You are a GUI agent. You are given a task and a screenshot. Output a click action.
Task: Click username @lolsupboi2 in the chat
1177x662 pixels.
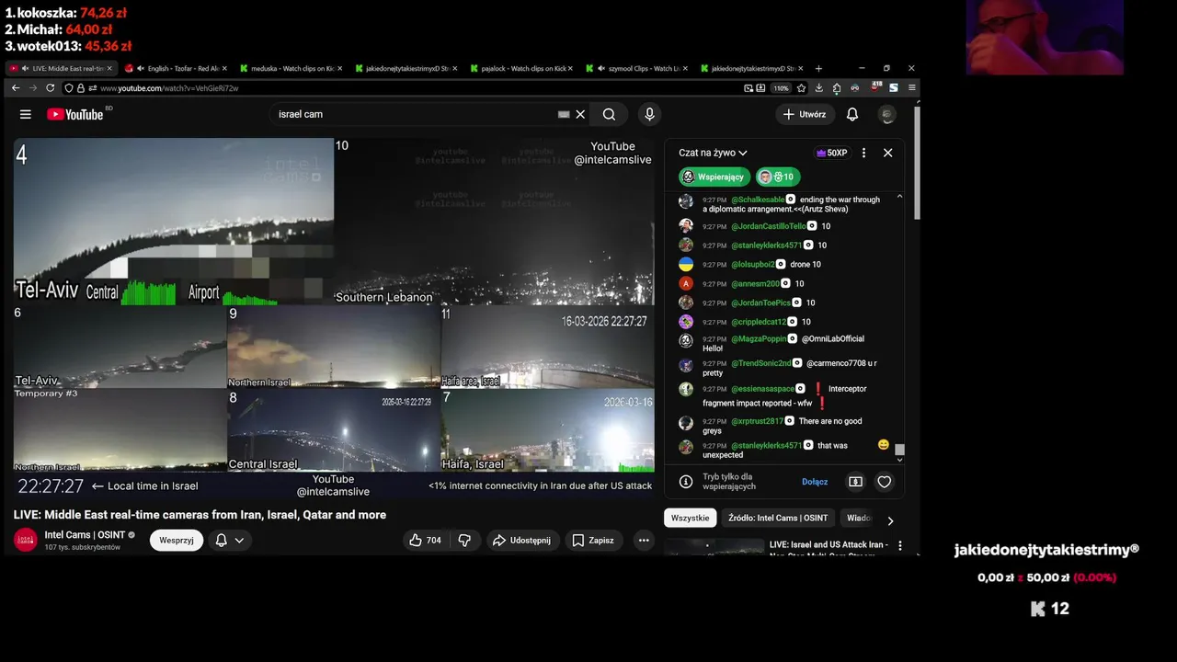[753, 265]
